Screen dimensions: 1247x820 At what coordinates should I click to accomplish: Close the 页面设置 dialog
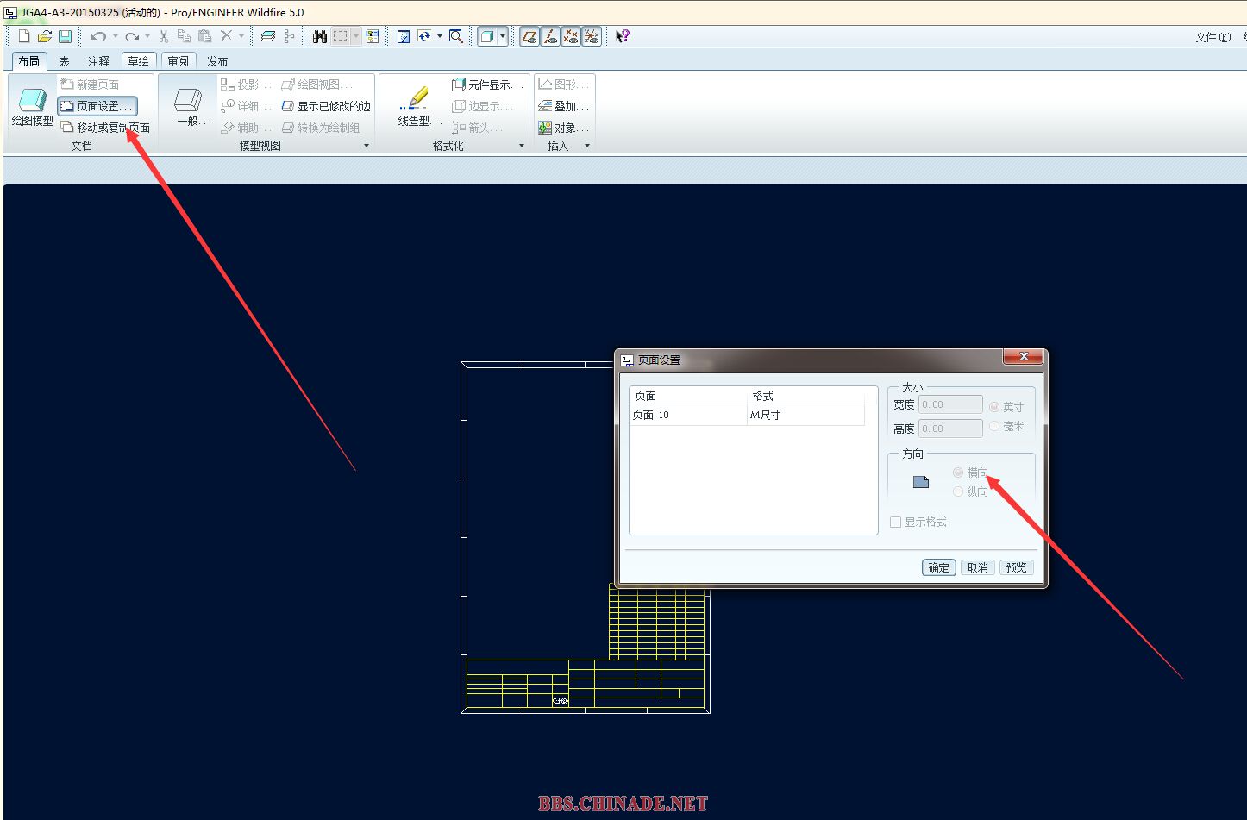coord(1024,357)
